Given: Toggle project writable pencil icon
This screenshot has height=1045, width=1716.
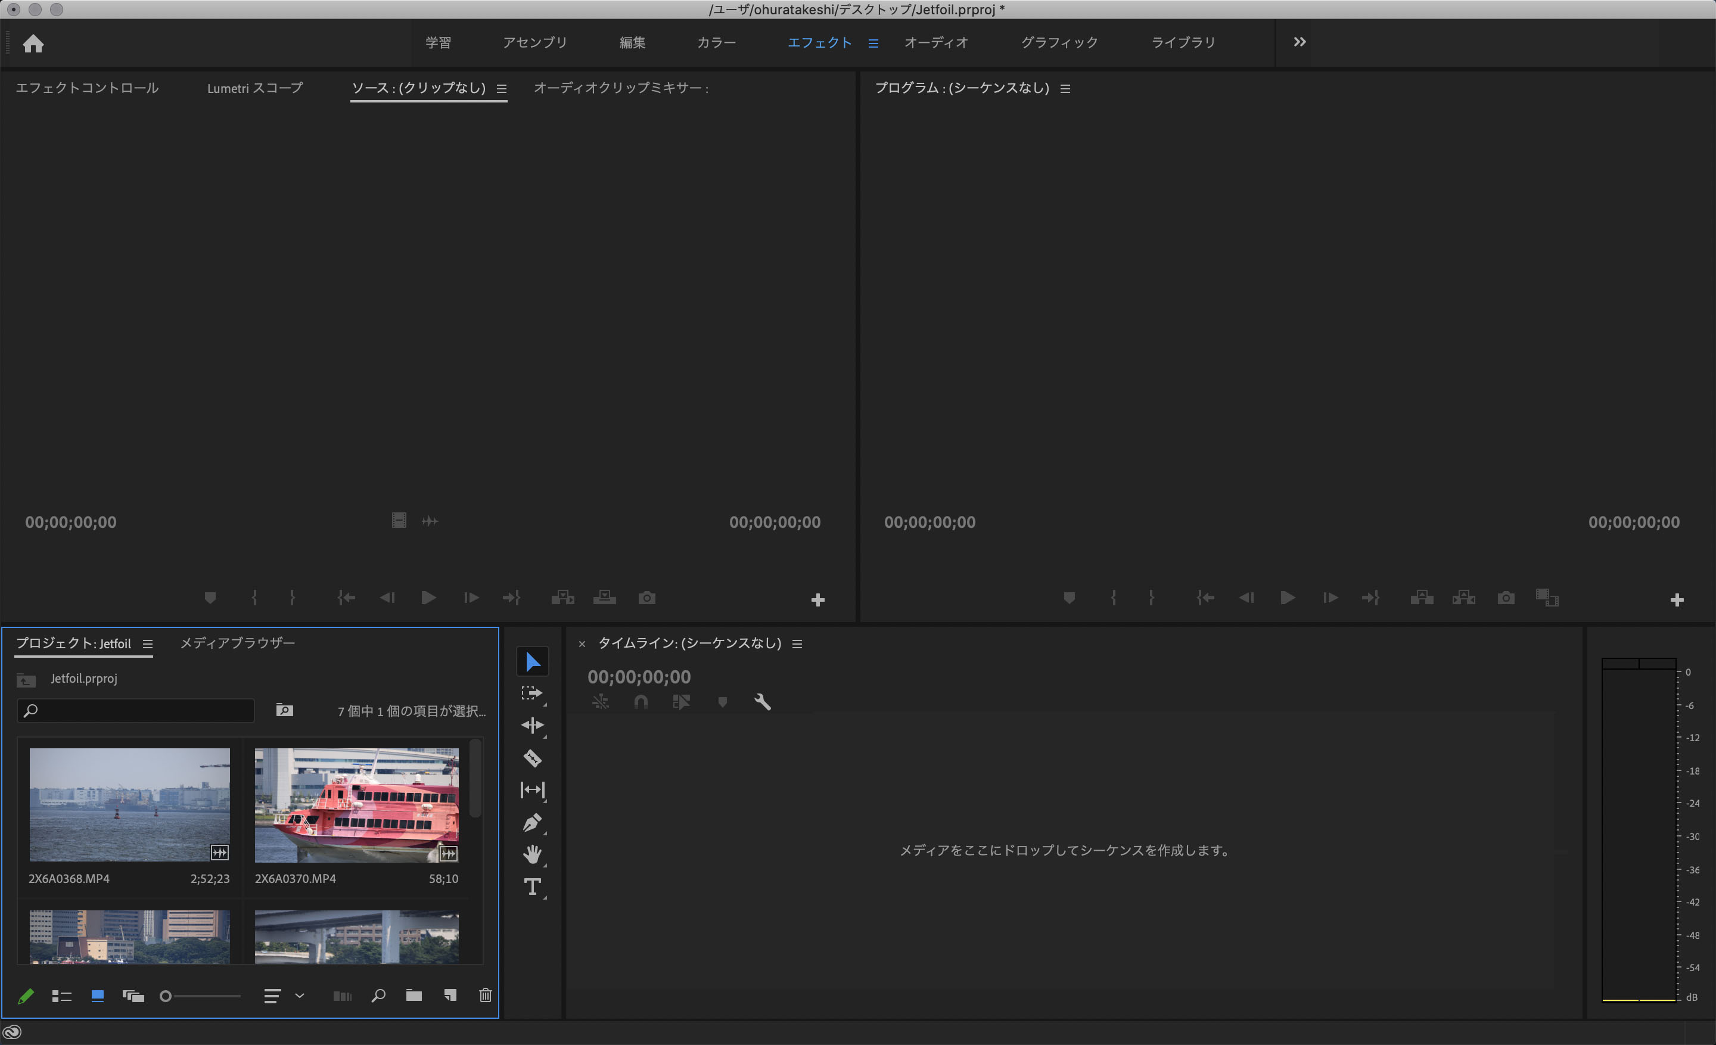Looking at the screenshot, I should pos(26,996).
